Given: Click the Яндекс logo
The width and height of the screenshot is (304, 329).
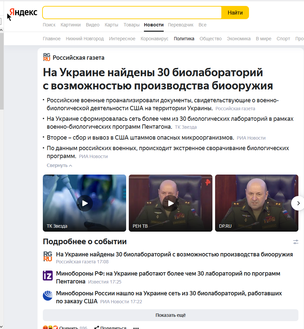Looking at the screenshot, I should pyautogui.click(x=23, y=12).
